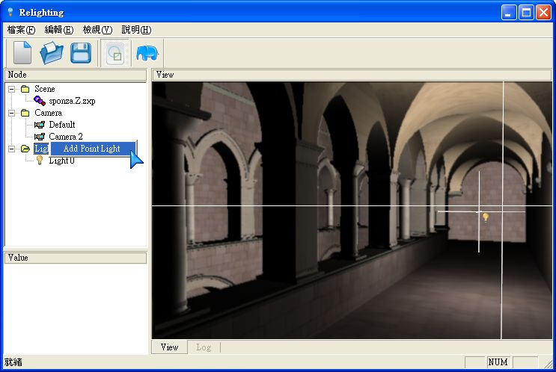Click the NUM status bar indicator
Image resolution: width=556 pixels, height=372 pixels.
[x=498, y=362]
